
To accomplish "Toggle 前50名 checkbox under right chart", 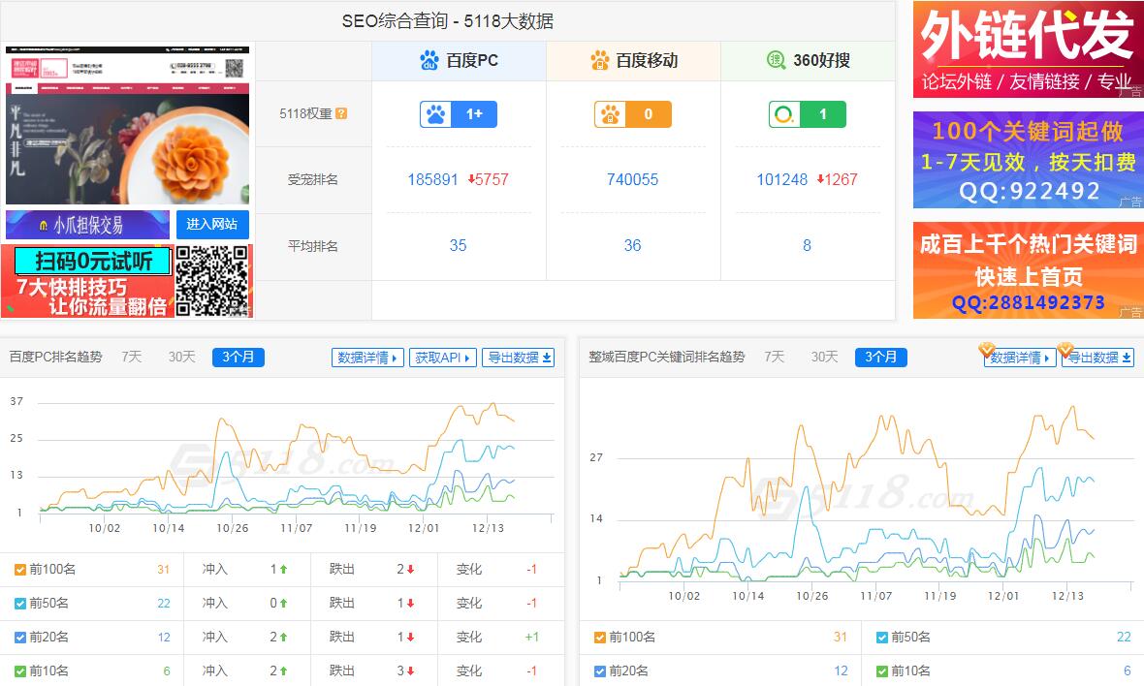I will pyautogui.click(x=882, y=638).
